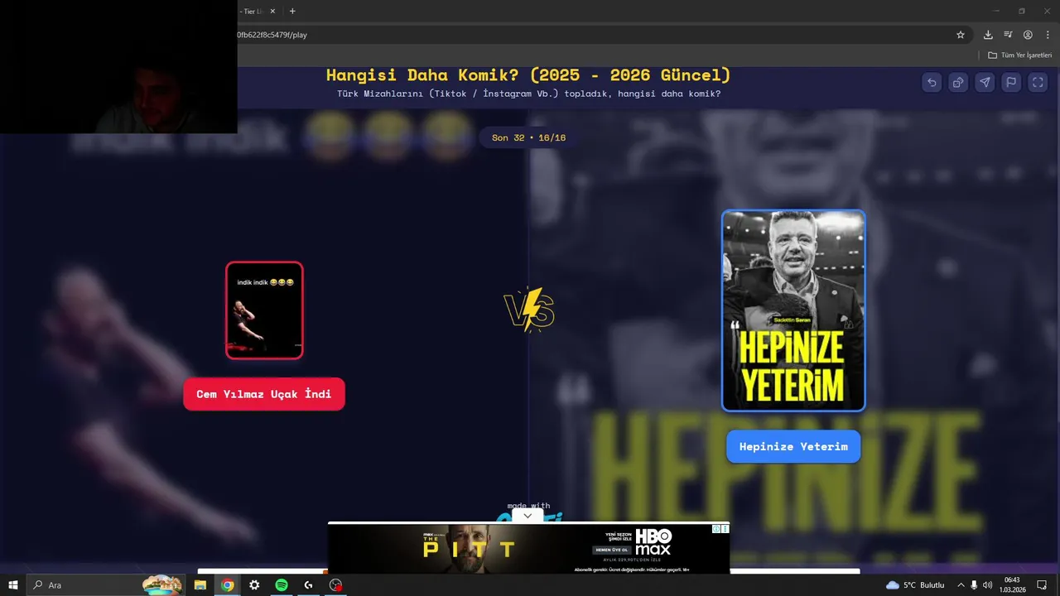1060x596 pixels.
Task: Click the paper plane share icon
Action: (x=985, y=82)
